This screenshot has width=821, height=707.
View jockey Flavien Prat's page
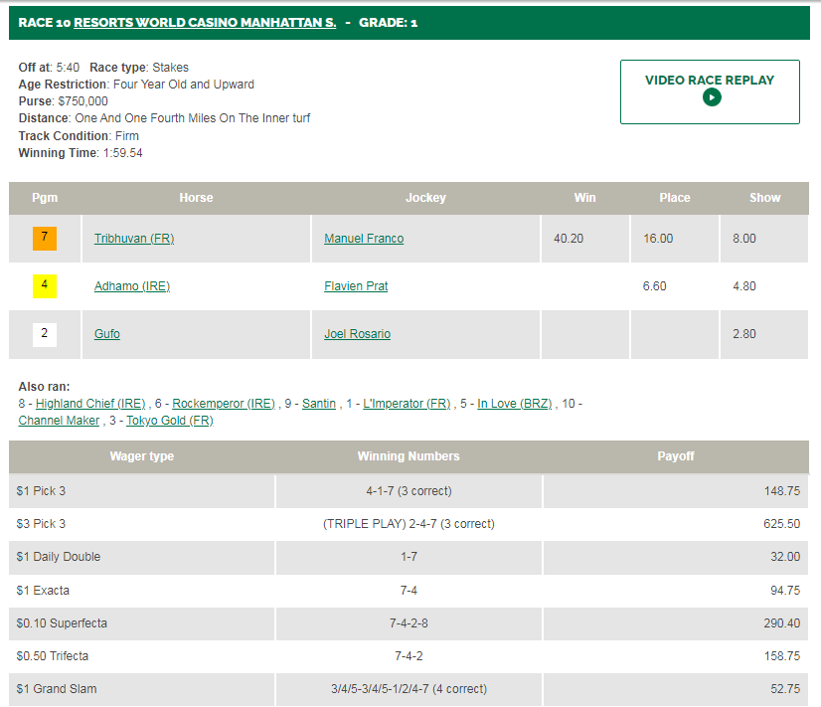(x=356, y=286)
